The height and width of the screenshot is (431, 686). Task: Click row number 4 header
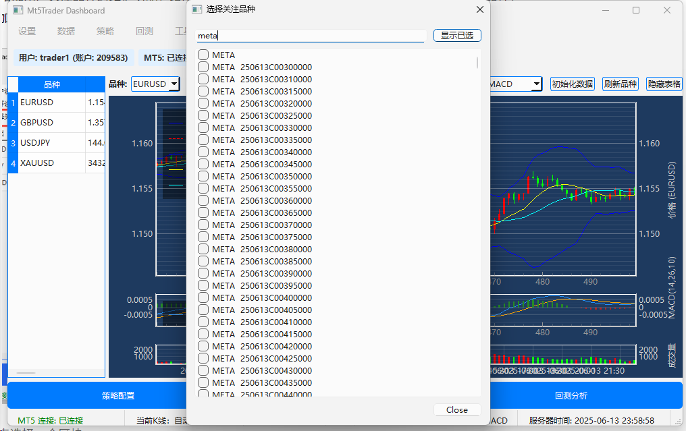pos(13,163)
